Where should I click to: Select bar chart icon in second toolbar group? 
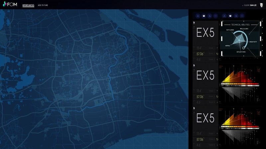pyautogui.click(x=236, y=16)
